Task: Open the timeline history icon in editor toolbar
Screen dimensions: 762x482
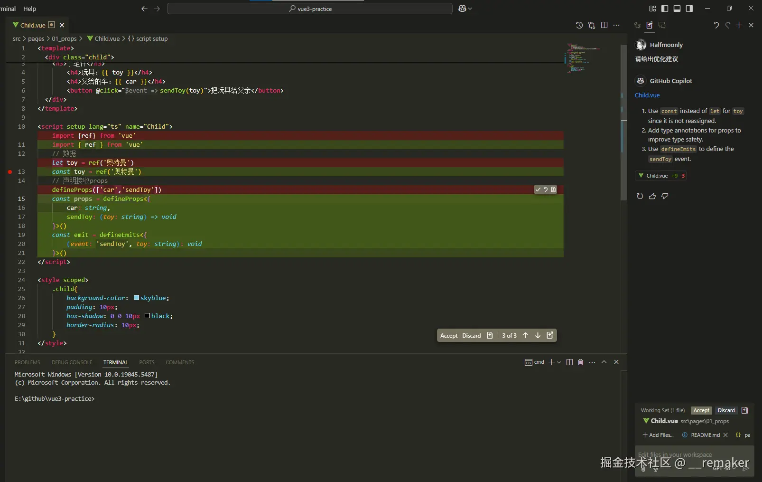Action: 579,25
